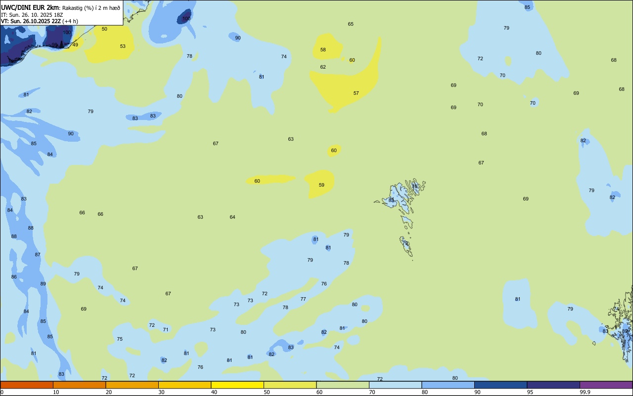Select the humidity value 49
The image size is (633, 396).
coord(75,45)
